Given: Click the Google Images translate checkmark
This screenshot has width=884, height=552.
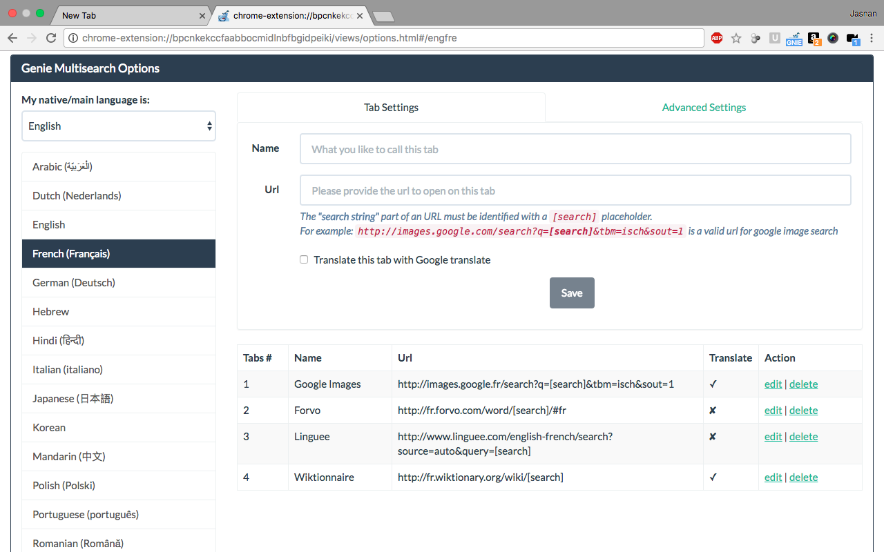Looking at the screenshot, I should (713, 384).
